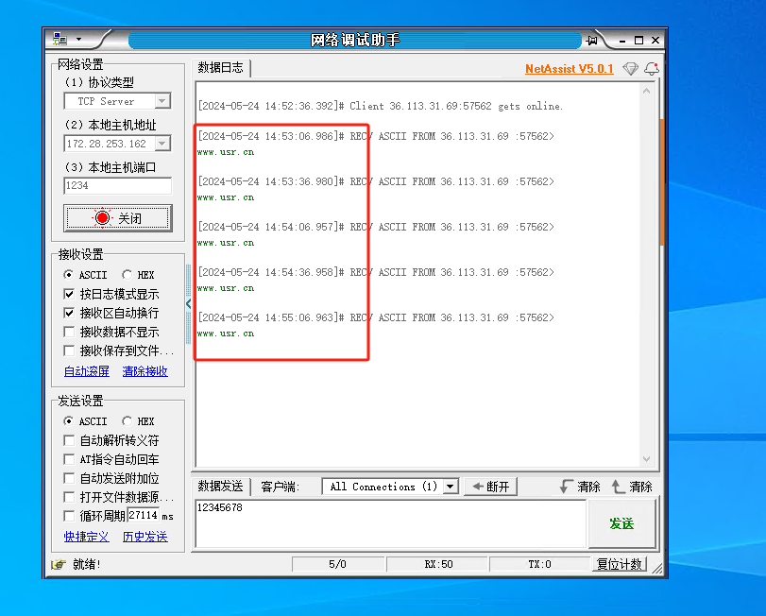
Task: Click the 清除接收 link
Action: [x=145, y=371]
